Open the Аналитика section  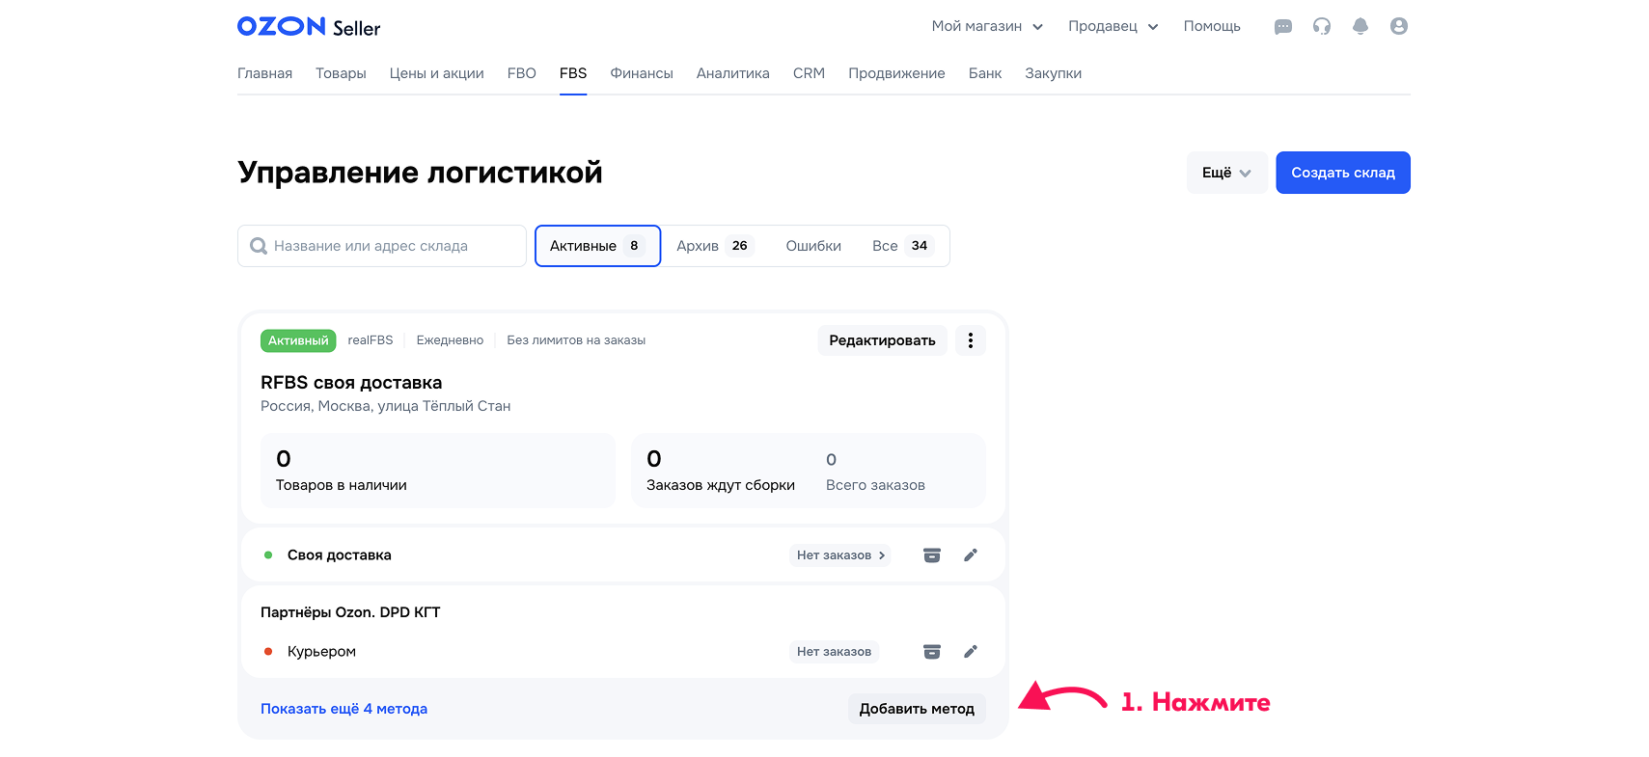pos(733,73)
